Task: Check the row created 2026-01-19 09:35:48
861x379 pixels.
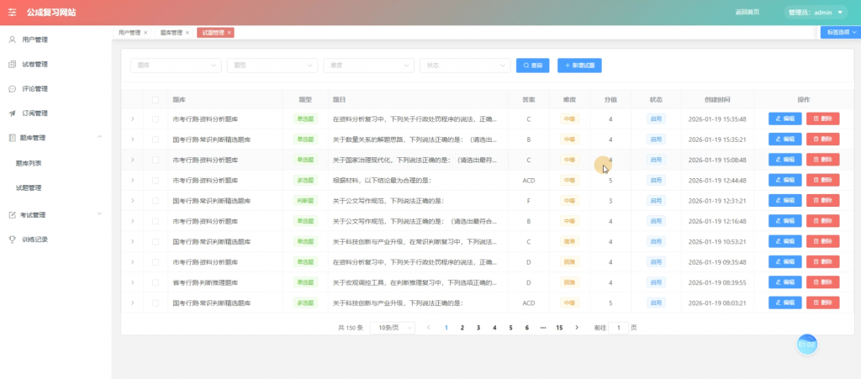Action: pyautogui.click(x=156, y=262)
